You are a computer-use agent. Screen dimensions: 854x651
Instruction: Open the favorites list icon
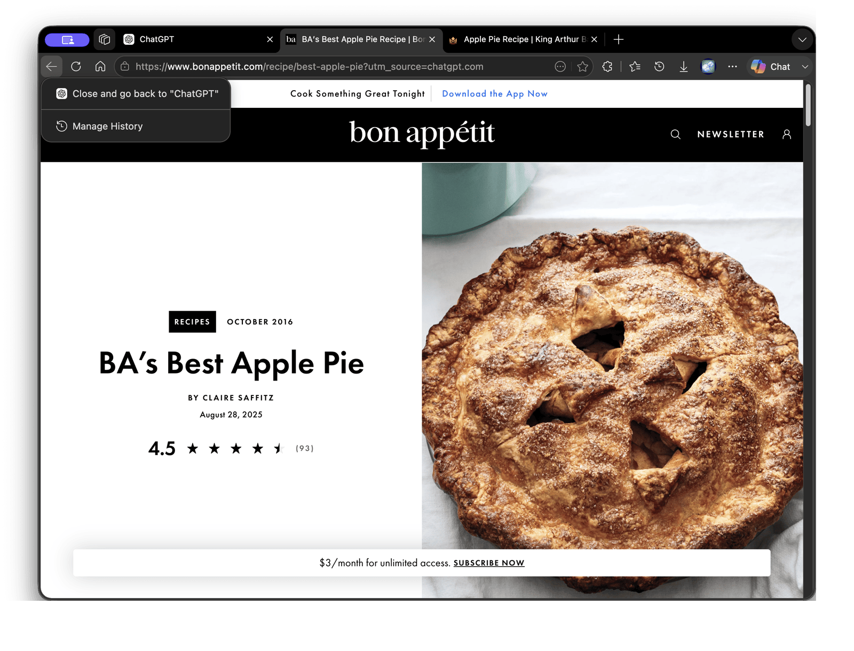[635, 67]
